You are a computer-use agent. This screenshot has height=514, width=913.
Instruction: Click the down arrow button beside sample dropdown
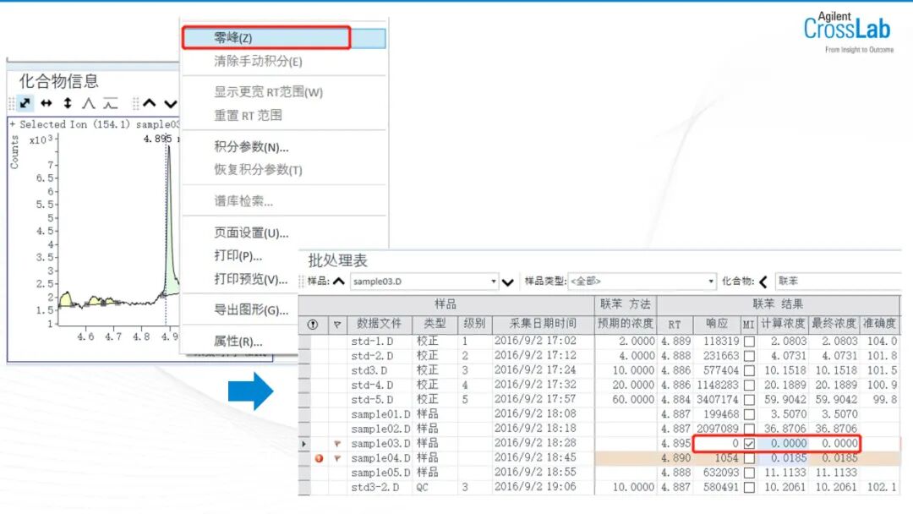click(x=507, y=281)
